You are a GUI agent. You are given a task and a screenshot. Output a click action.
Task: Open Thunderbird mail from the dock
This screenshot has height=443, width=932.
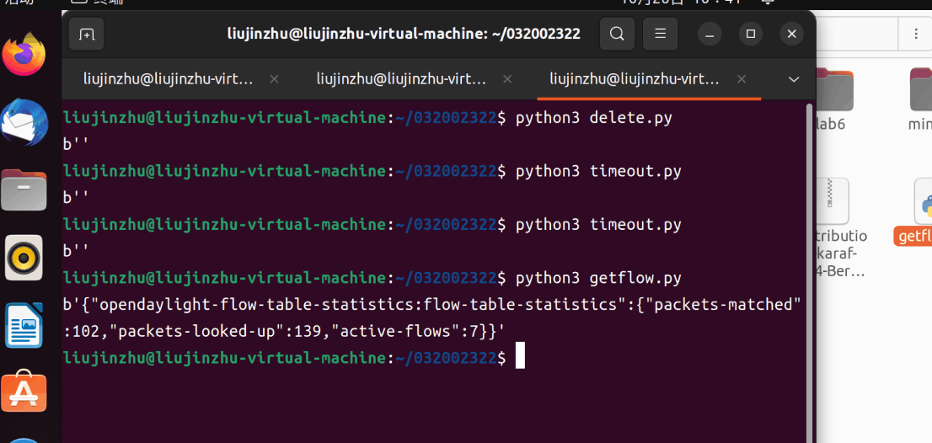pyautogui.click(x=24, y=123)
